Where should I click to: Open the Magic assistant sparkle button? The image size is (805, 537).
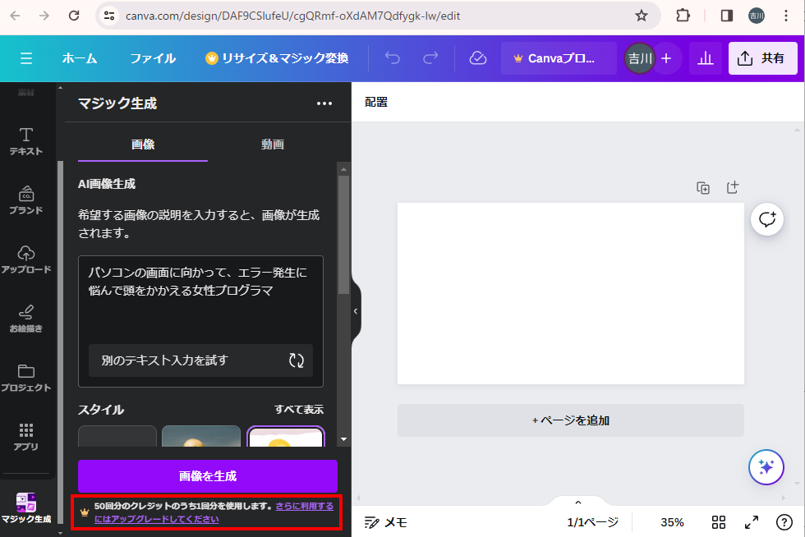pos(766,467)
